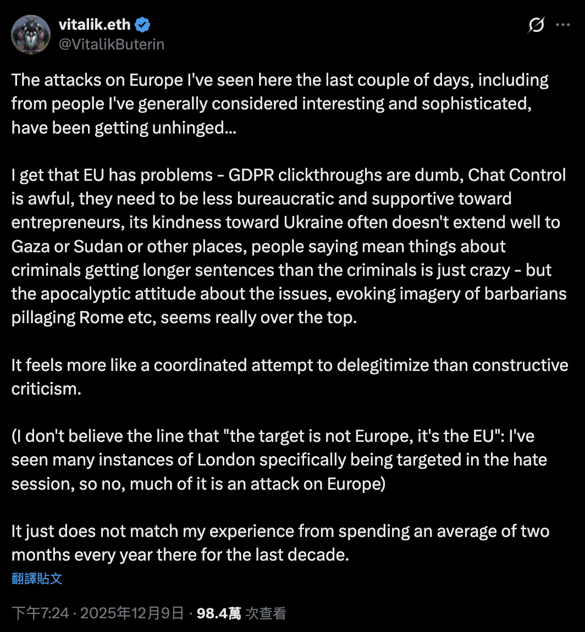Screen dimensions: 585x632
Task: Click the word "unhinged" in the post
Action: 185,127
